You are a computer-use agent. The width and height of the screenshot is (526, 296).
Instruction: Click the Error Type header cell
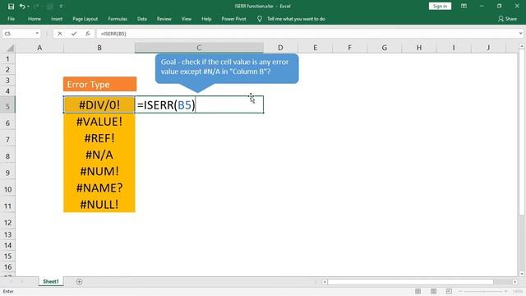99,84
